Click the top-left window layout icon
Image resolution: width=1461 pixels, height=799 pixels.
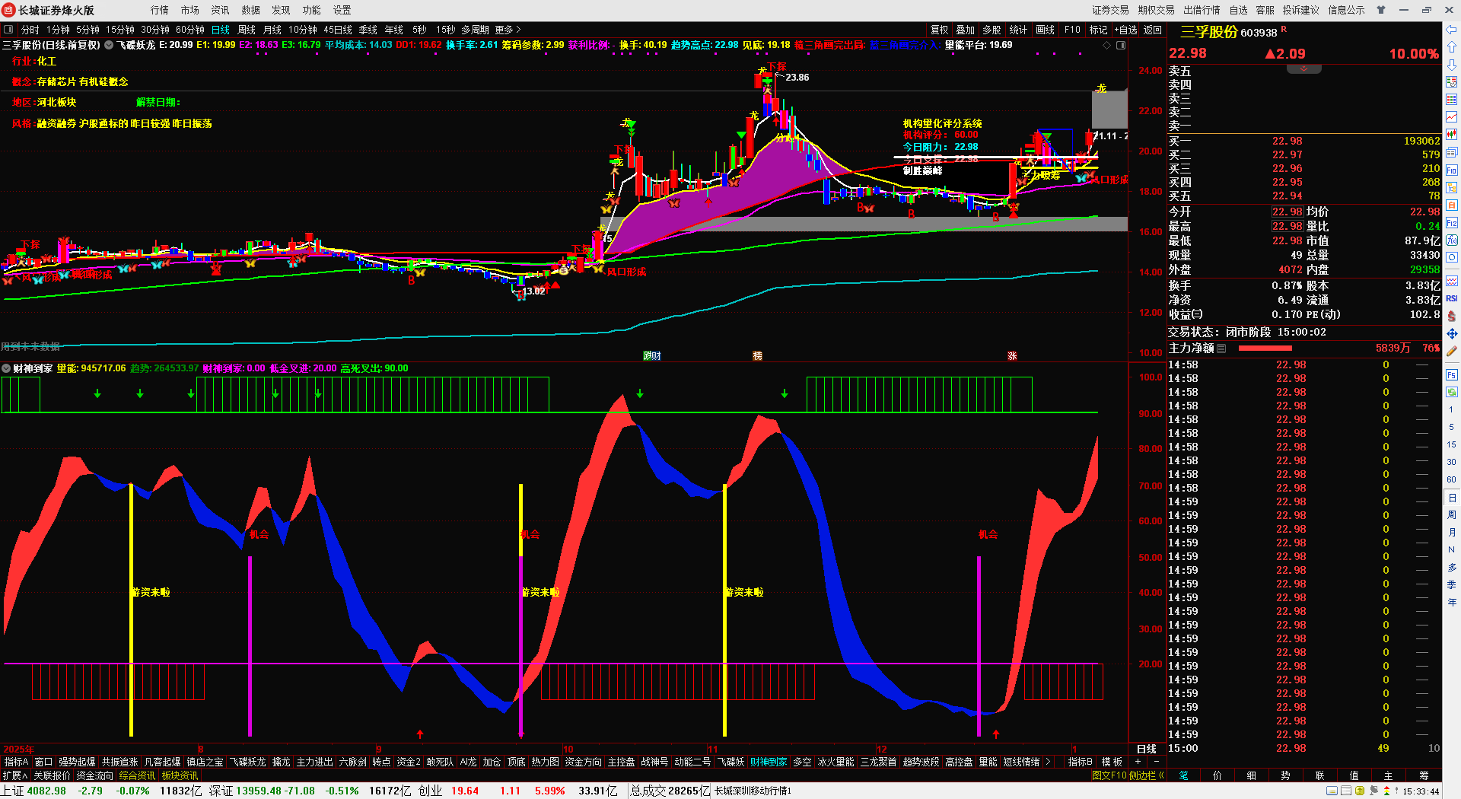point(8,30)
